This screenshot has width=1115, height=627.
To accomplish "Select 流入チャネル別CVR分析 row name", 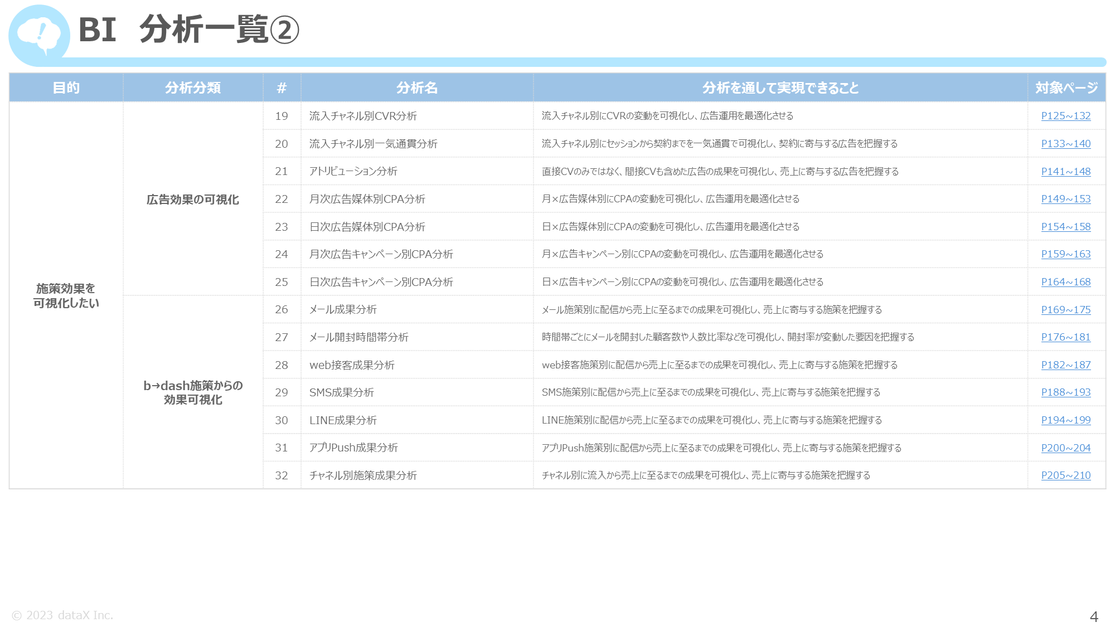I will click(363, 116).
